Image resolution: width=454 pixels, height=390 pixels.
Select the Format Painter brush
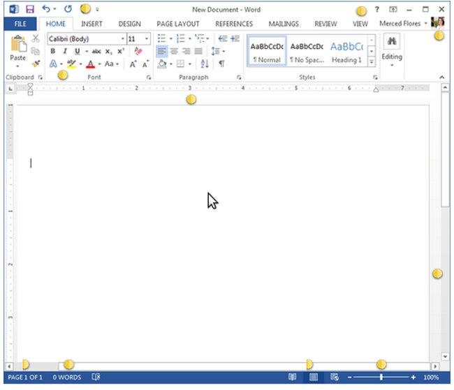tap(36, 63)
